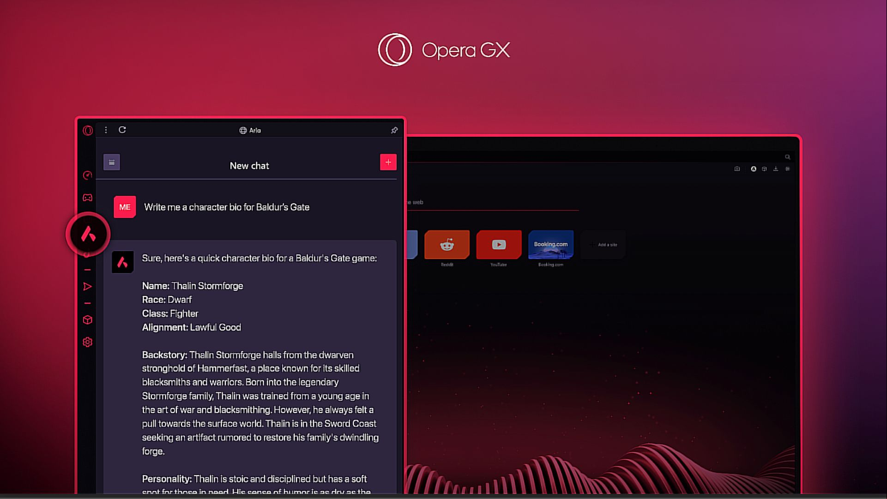
Task: Click the 'Search the web' field in browser
Action: [492, 203]
